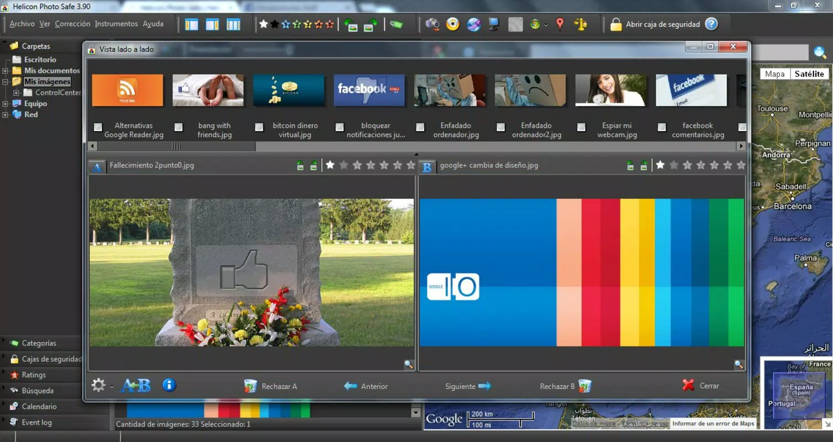Click the thumbnail strip horizontal scrollbar handle

tap(176, 146)
